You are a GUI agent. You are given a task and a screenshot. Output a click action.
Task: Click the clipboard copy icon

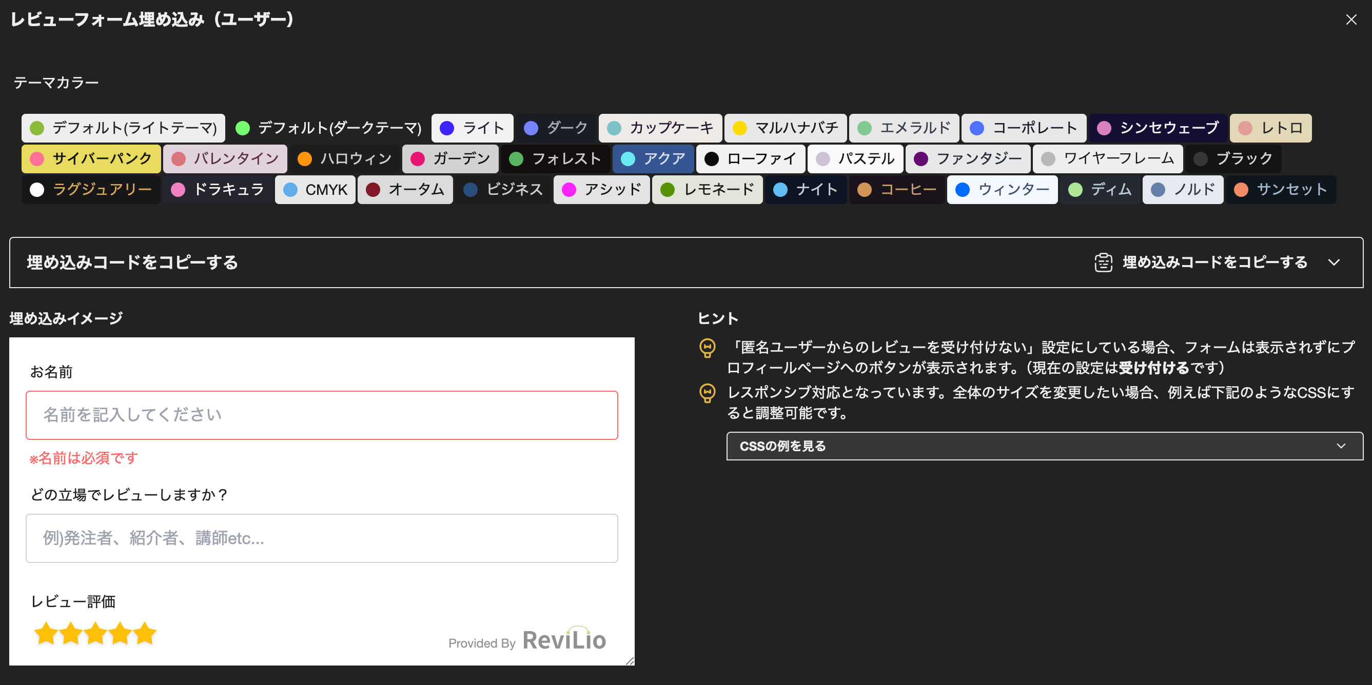tap(1103, 263)
